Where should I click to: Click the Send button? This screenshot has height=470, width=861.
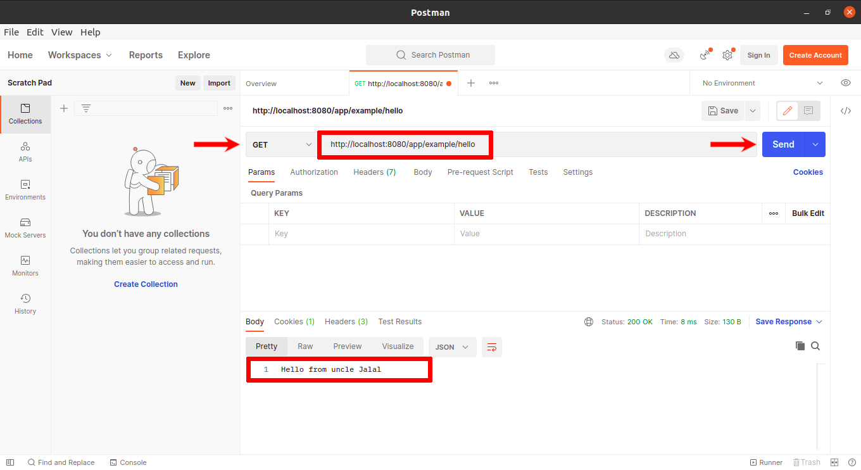pos(783,144)
